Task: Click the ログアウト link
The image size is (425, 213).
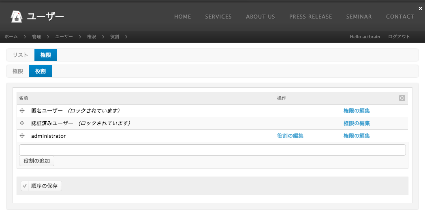Action: point(399,37)
